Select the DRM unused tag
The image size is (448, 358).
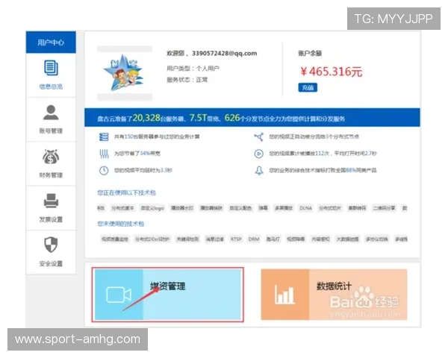(x=254, y=239)
